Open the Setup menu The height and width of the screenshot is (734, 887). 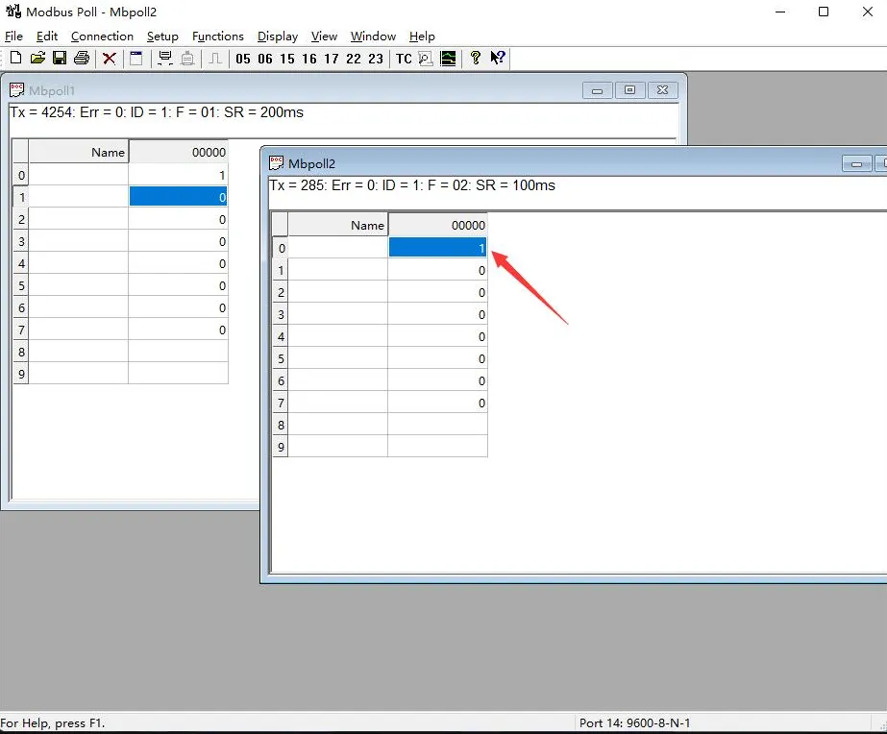pyautogui.click(x=162, y=37)
